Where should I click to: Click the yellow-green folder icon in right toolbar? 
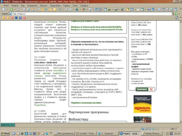coord(128,9)
